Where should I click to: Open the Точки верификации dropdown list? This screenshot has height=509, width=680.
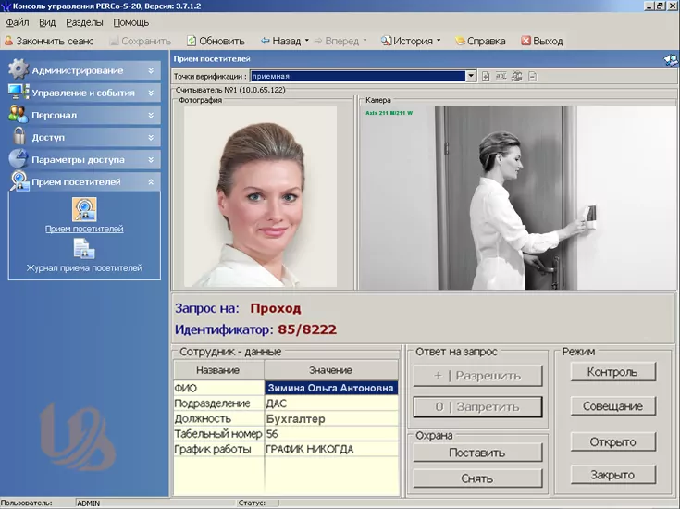pyautogui.click(x=472, y=76)
